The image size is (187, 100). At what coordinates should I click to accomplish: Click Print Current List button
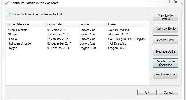(x=165, y=74)
